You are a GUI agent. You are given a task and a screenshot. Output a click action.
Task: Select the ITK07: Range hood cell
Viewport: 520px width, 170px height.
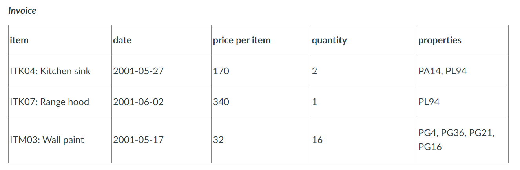[x=60, y=102]
